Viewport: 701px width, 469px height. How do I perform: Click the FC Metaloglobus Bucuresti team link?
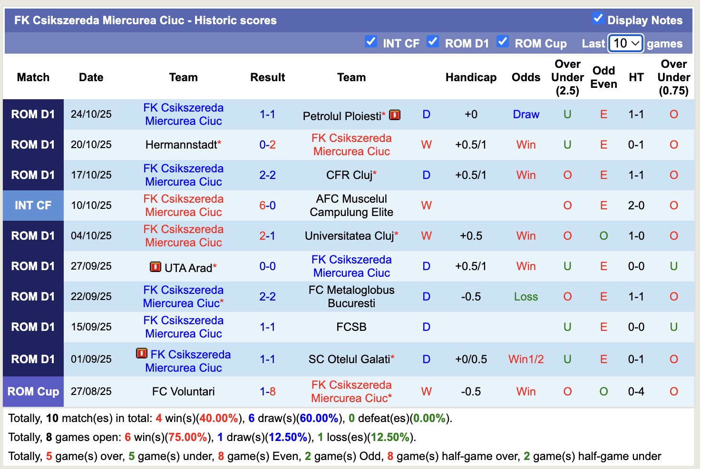[x=351, y=297]
